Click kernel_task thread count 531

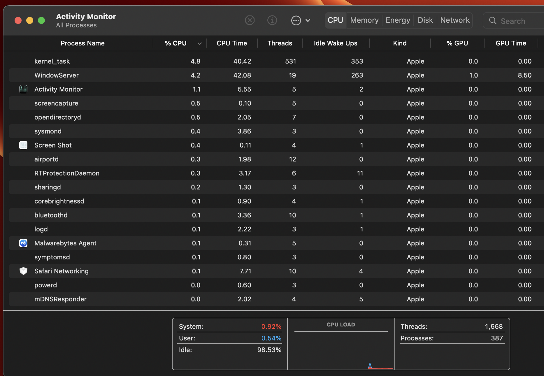(x=291, y=61)
